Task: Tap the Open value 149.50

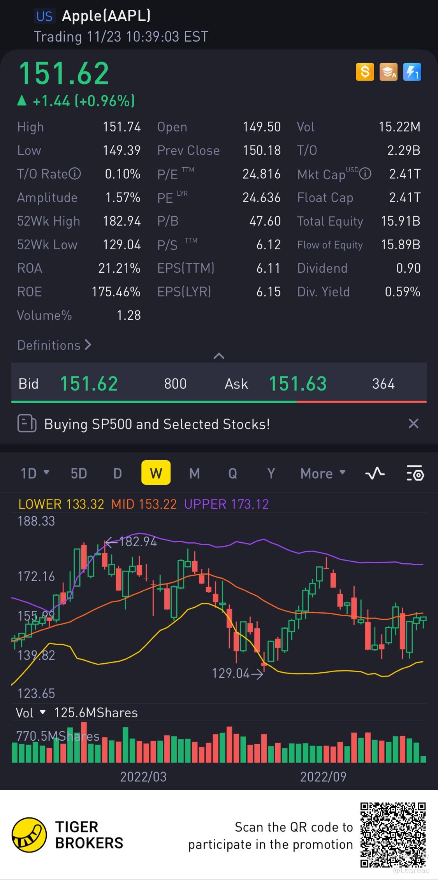Action: coord(262,127)
